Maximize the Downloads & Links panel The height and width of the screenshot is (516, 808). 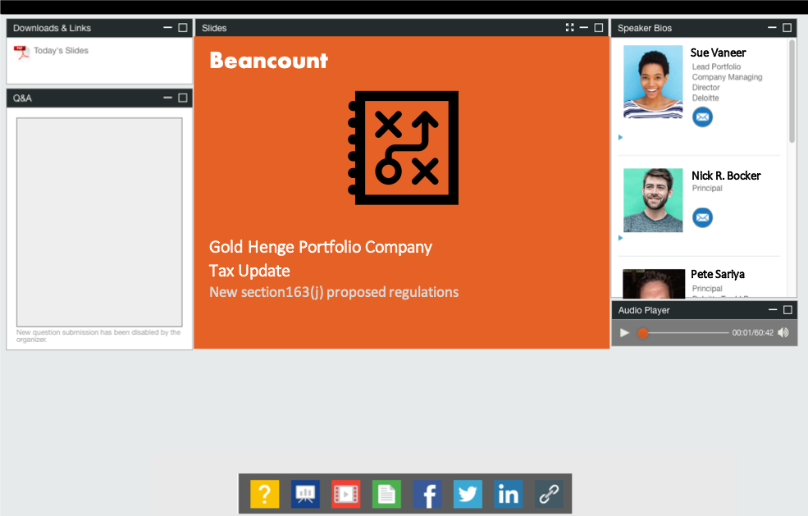coord(182,28)
